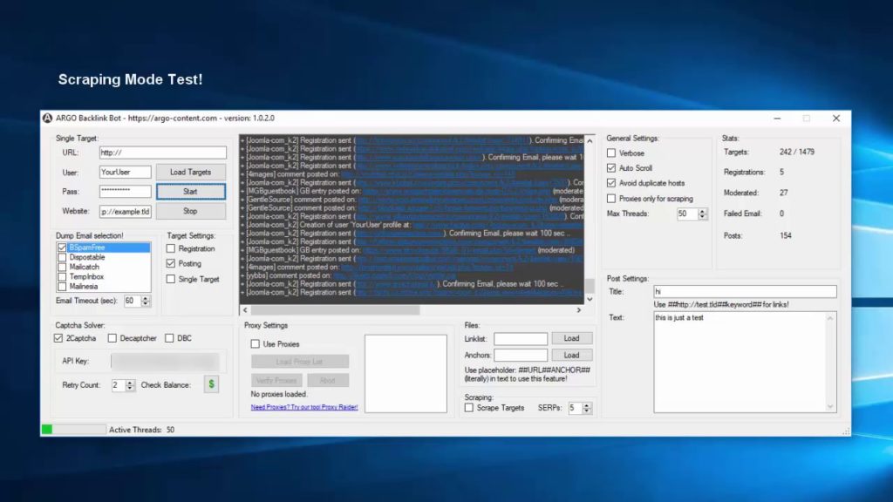
Task: Click Load button next to Linklist
Action: [x=571, y=338]
